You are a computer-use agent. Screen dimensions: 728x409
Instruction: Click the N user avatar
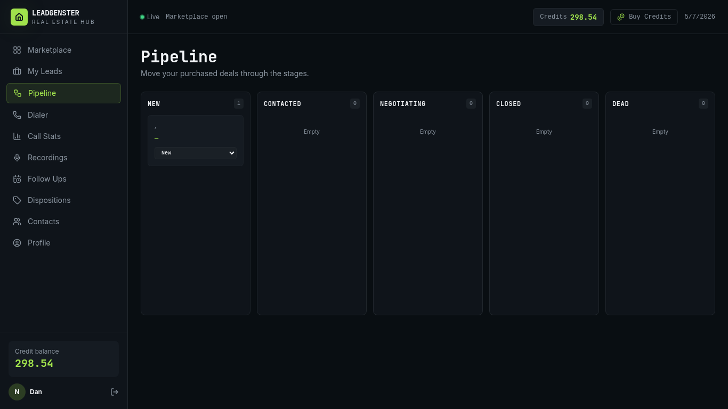coord(17,392)
